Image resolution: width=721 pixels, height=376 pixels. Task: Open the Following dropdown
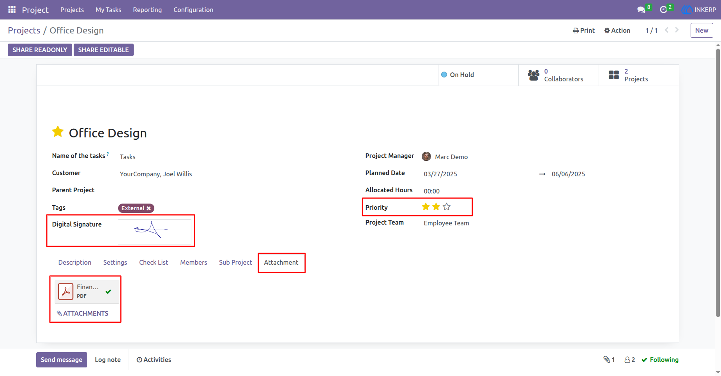(x=660, y=360)
